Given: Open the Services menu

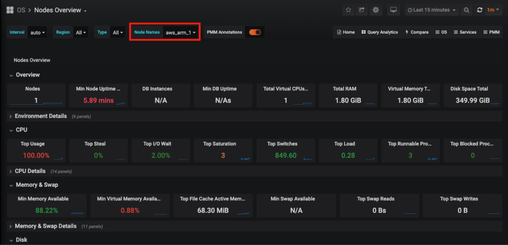Looking at the screenshot, I should pos(465,32).
